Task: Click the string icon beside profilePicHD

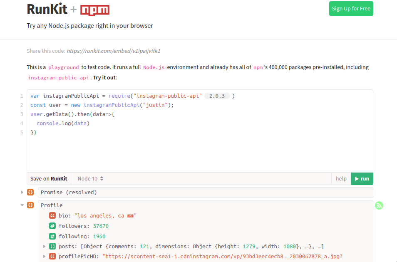Action: 52,257
